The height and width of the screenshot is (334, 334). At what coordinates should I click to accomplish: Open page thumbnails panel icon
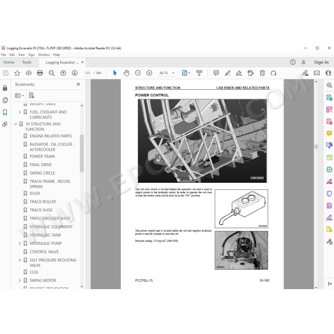pyautogui.click(x=5, y=100)
